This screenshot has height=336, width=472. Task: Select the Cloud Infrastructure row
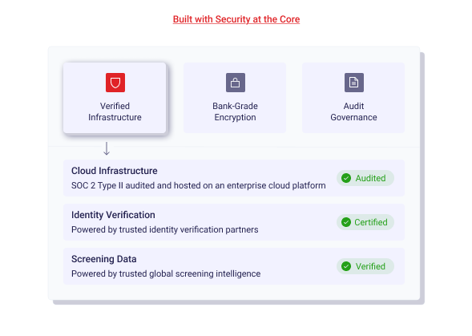point(234,178)
